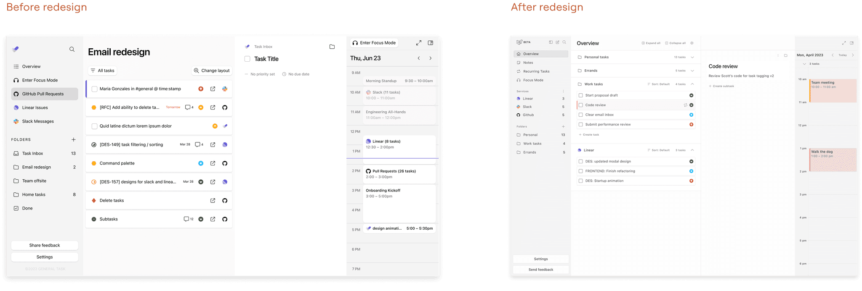Tick the Start proposal draft checkbox
Image resolution: width=862 pixels, height=291 pixels.
tap(581, 95)
